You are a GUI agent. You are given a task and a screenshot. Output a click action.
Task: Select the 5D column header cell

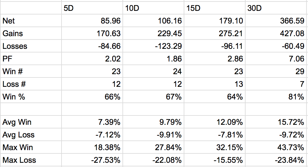(92, 8)
